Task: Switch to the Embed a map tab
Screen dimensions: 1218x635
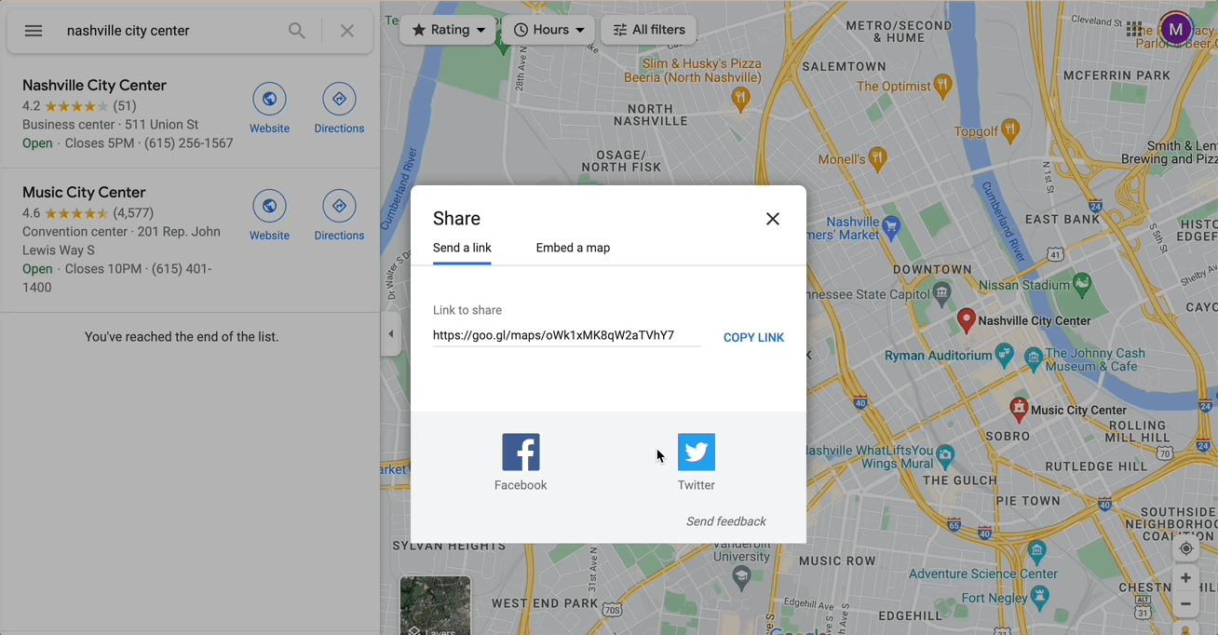Action: point(573,248)
